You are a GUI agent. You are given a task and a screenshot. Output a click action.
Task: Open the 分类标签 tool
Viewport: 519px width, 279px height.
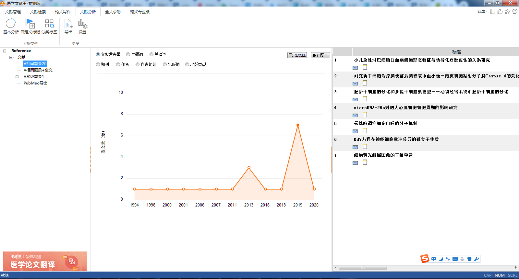(x=49, y=24)
